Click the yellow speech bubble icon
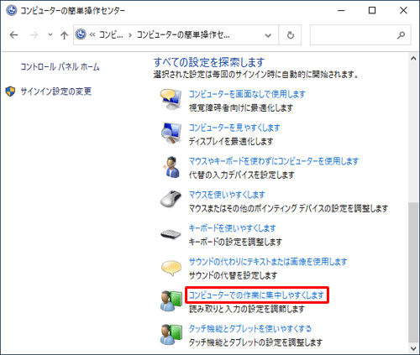The width and height of the screenshot is (420, 355). click(171, 268)
